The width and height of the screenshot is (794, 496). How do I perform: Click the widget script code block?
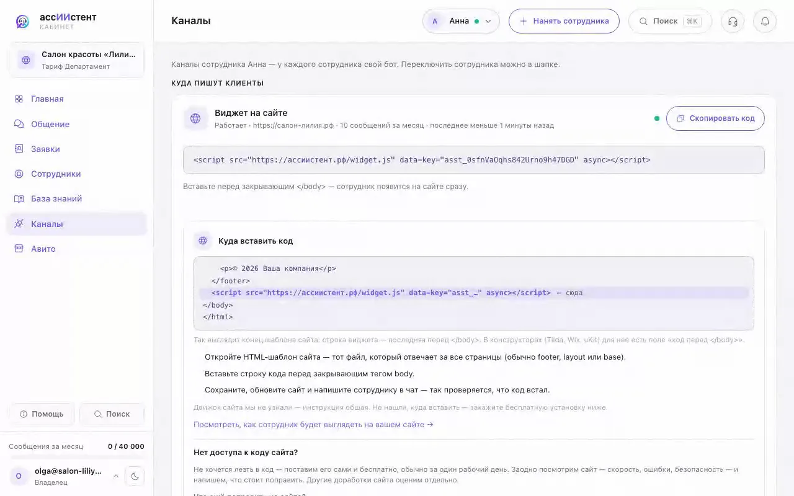tap(474, 160)
